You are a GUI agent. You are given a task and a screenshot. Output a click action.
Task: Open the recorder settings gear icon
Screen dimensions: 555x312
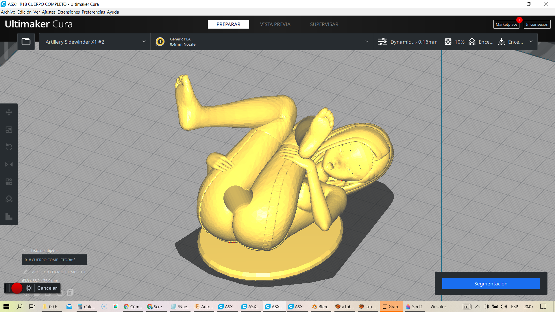coord(29,288)
